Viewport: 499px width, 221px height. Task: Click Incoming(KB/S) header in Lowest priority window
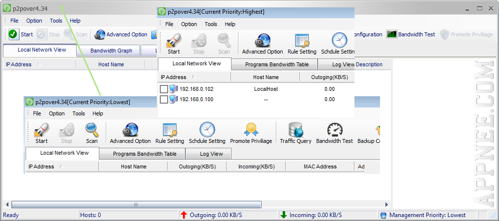(256, 166)
